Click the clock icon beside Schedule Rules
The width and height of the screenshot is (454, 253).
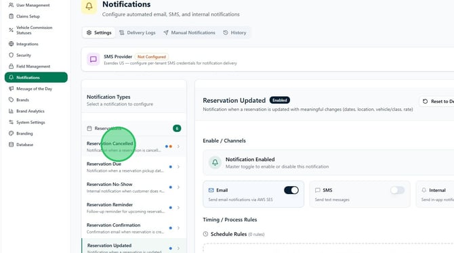pyautogui.click(x=205, y=234)
